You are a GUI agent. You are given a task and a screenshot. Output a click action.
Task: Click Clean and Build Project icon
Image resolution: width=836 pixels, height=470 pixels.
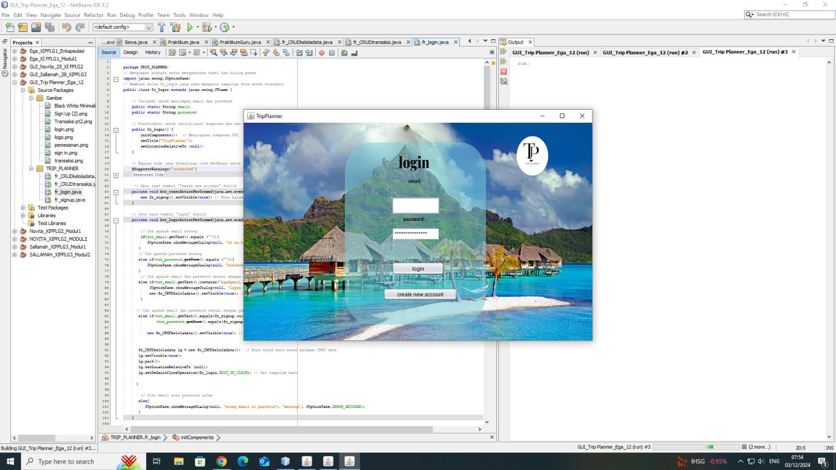click(x=176, y=27)
